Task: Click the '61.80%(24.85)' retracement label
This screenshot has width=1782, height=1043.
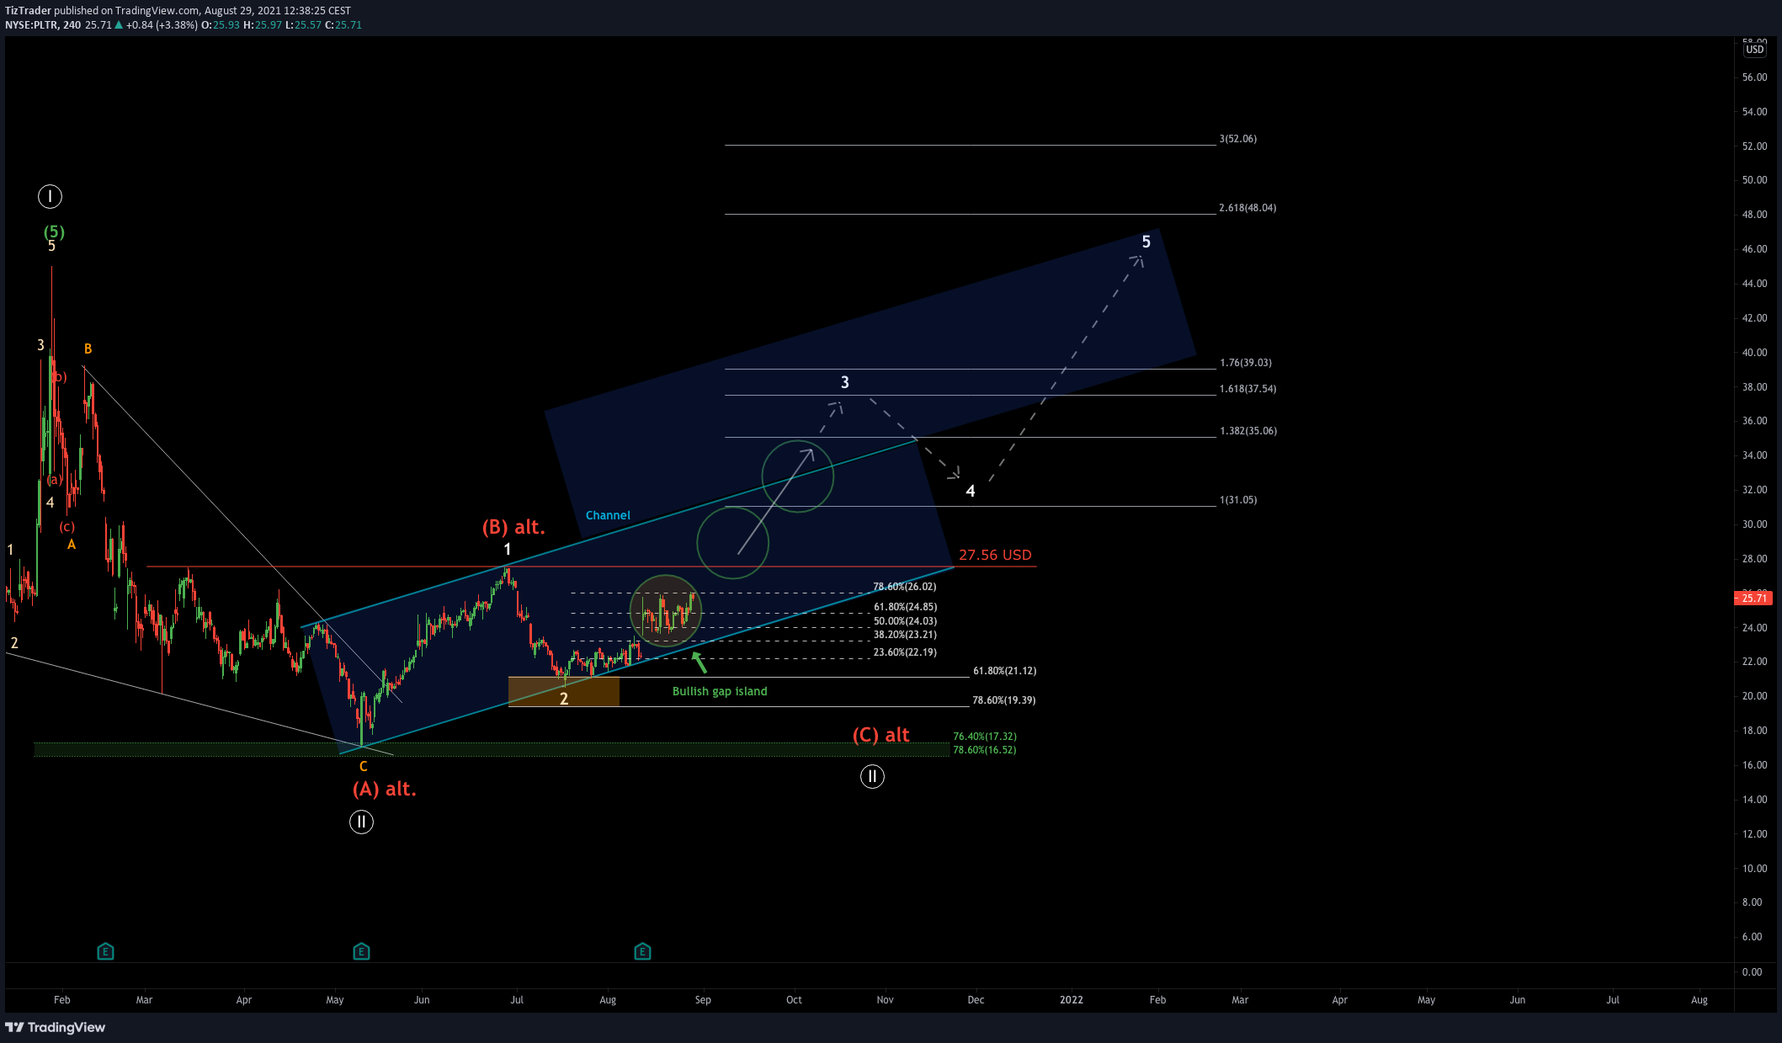Action: (905, 607)
